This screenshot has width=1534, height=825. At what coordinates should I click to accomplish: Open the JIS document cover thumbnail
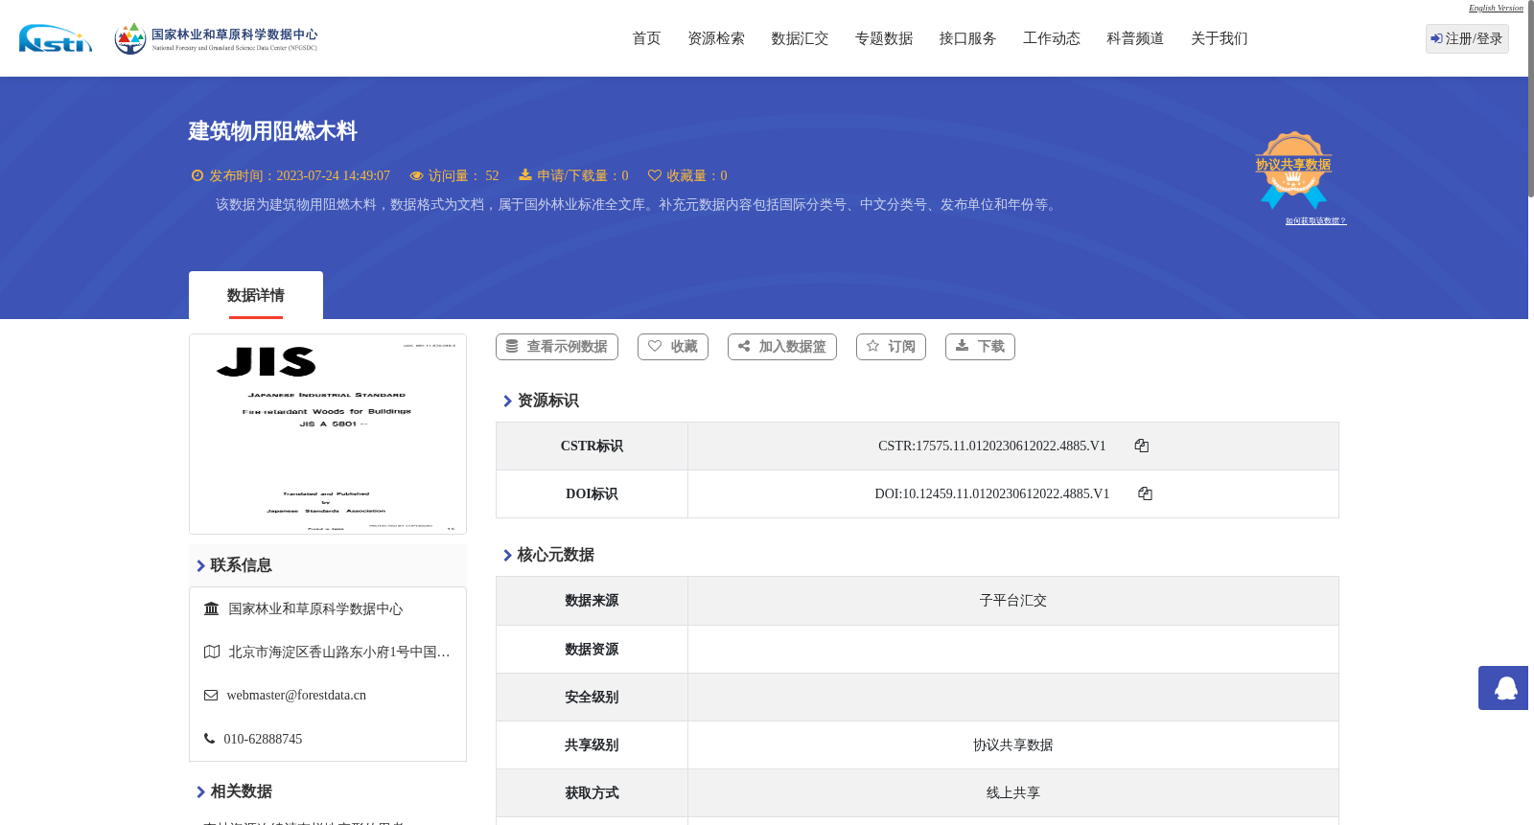(x=328, y=434)
